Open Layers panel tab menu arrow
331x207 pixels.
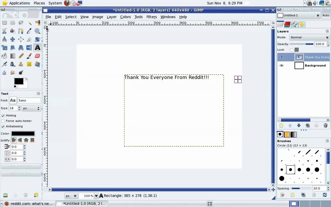(x=327, y=31)
